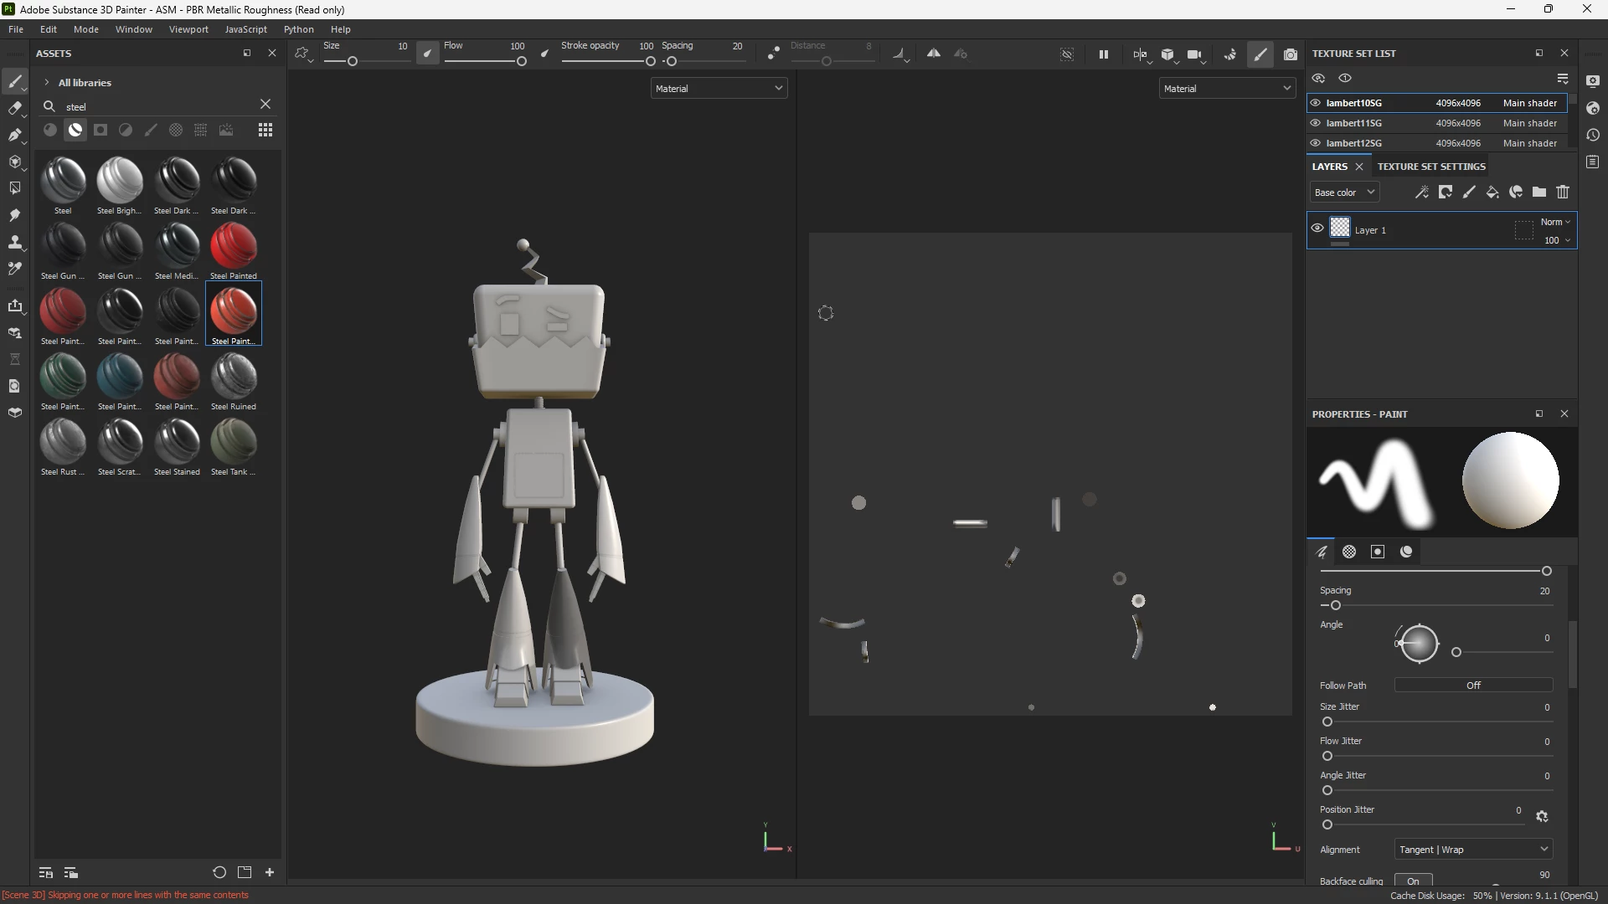Viewport: 1608px width, 904px height.
Task: Click the camera render icon in toolbar
Action: 1291,54
